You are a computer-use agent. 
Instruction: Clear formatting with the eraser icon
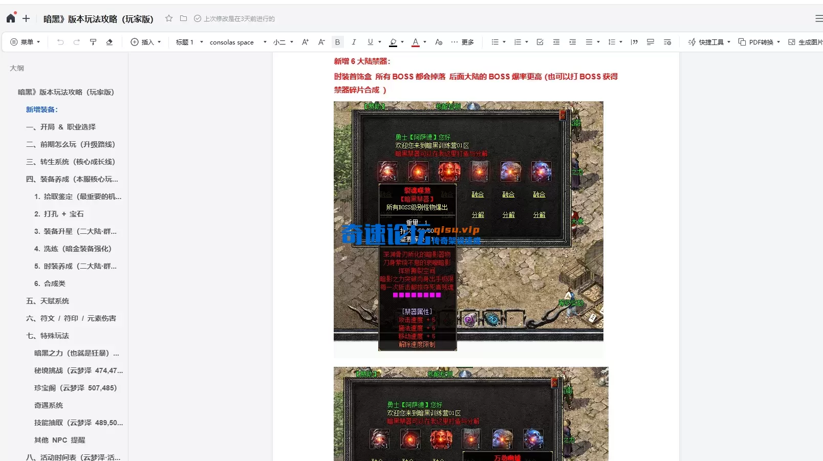pyautogui.click(x=109, y=42)
